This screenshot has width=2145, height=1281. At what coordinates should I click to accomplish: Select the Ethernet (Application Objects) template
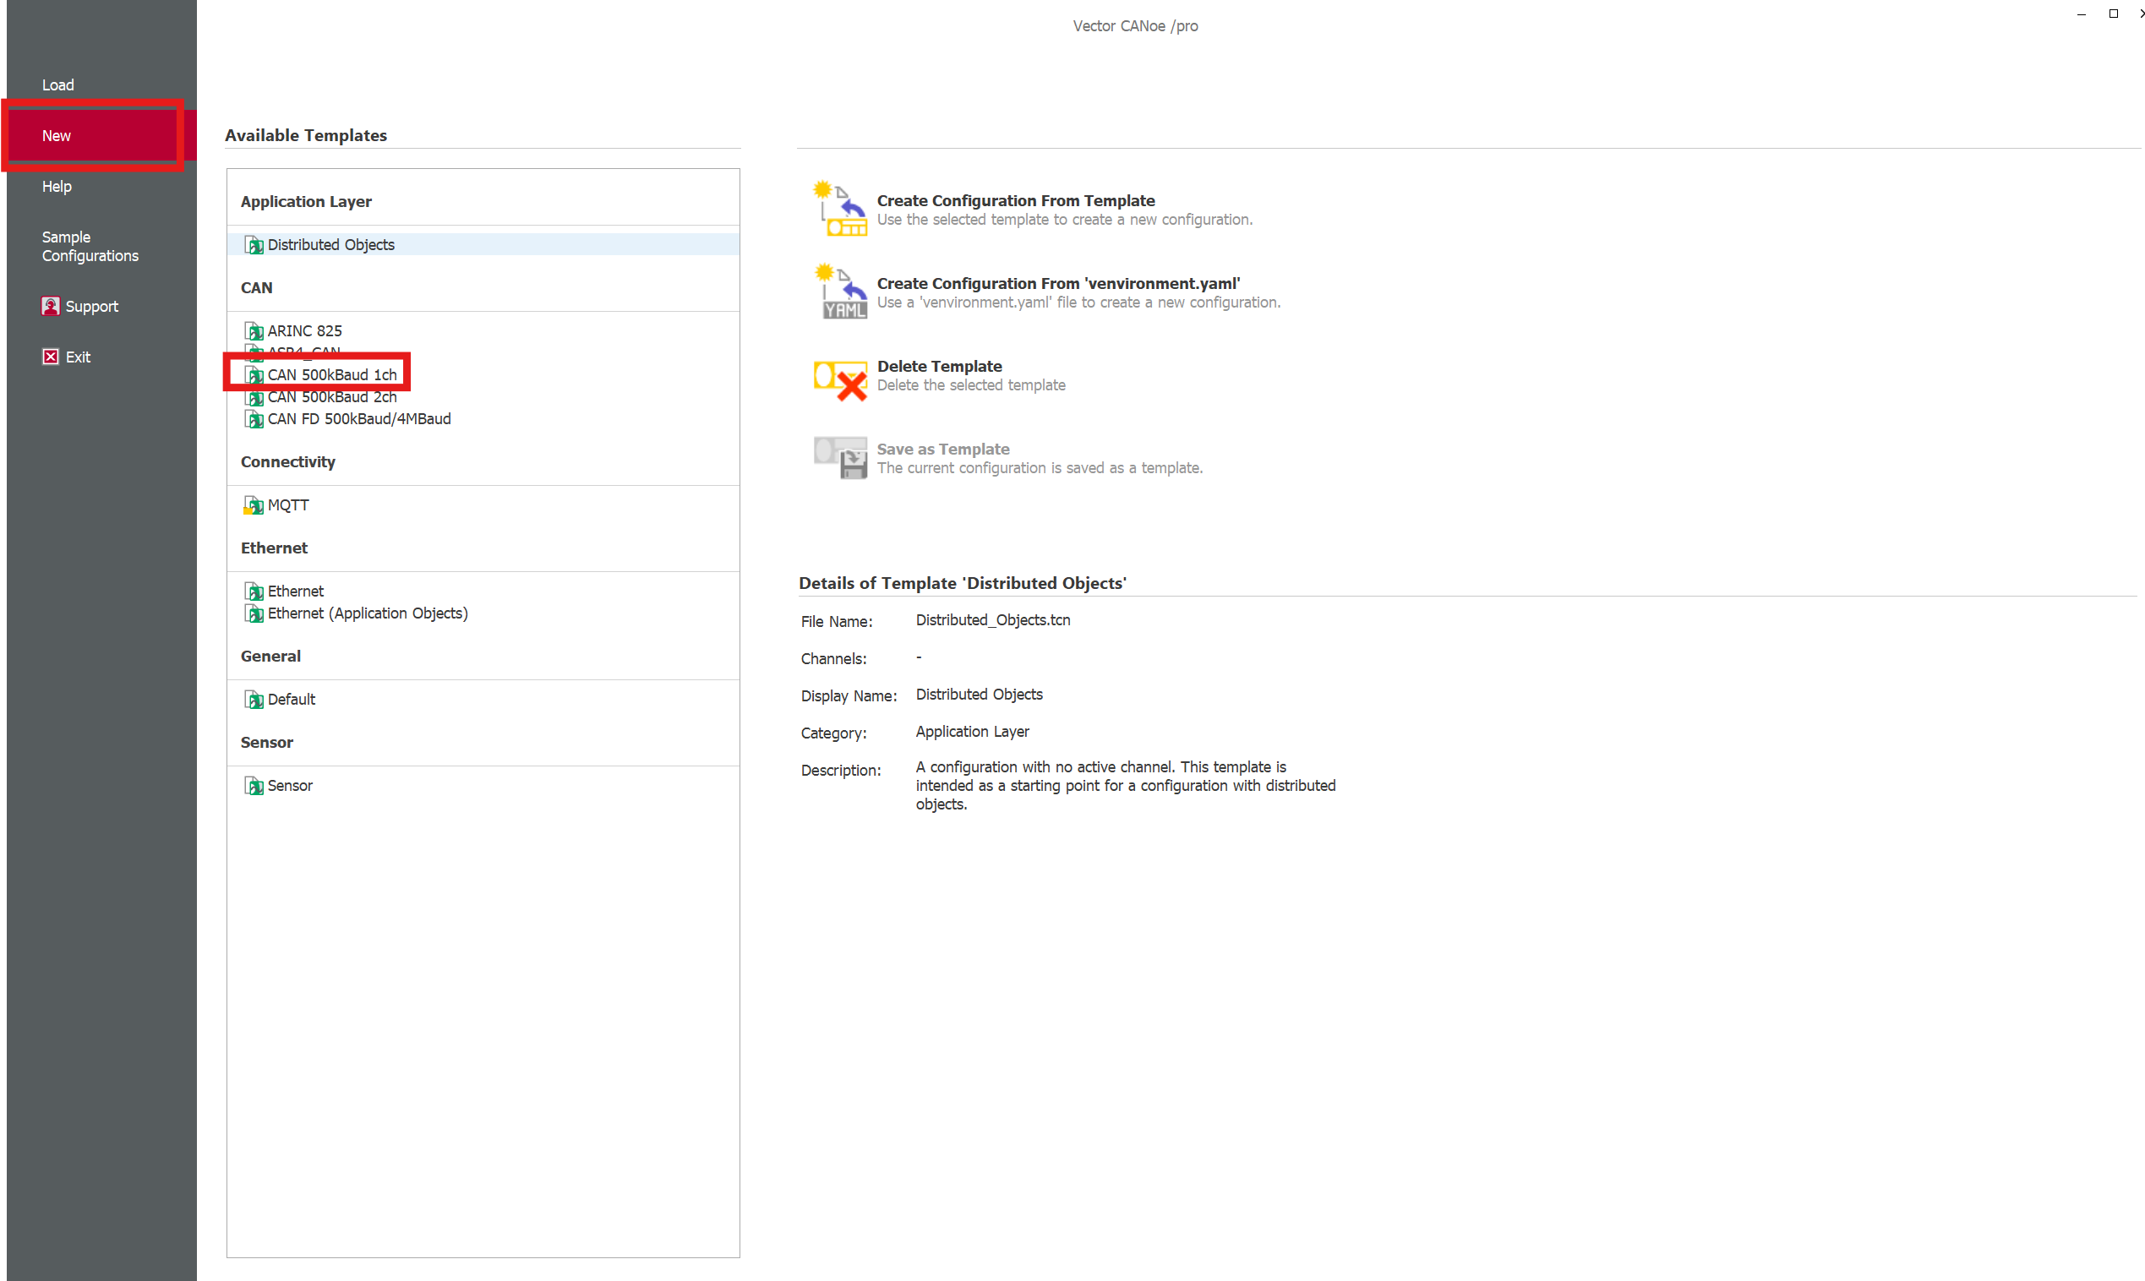pyautogui.click(x=368, y=613)
